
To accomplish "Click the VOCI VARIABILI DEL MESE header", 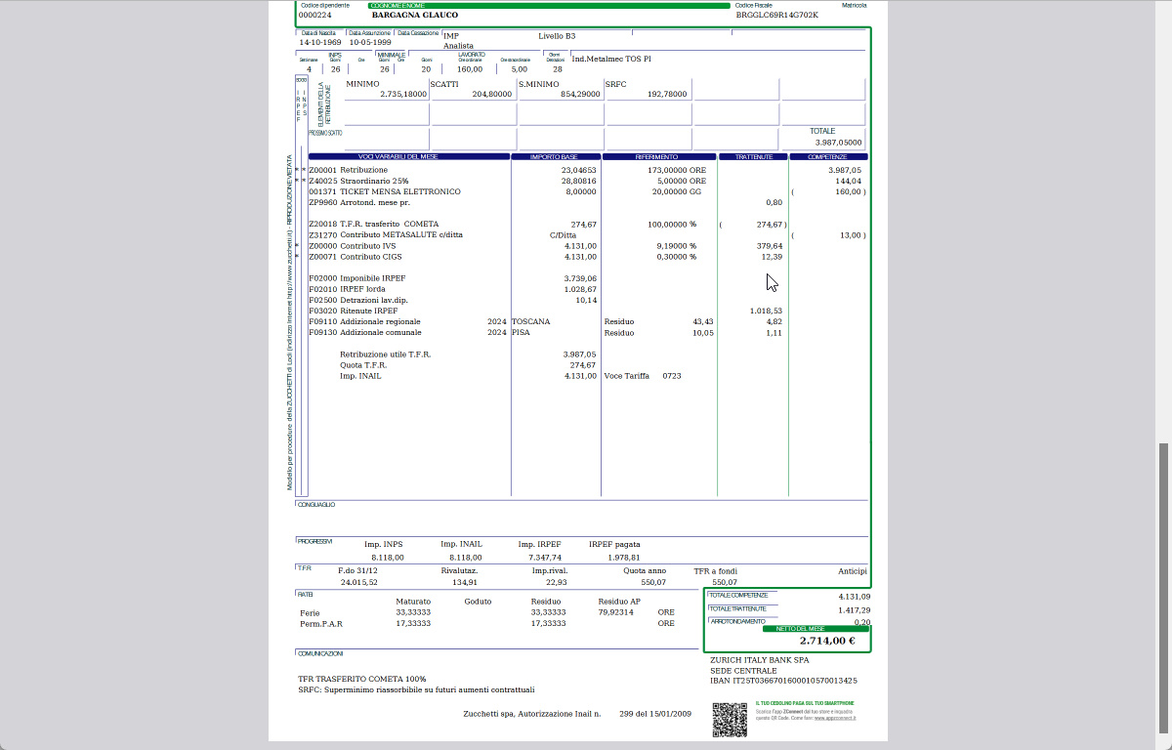I will (409, 156).
